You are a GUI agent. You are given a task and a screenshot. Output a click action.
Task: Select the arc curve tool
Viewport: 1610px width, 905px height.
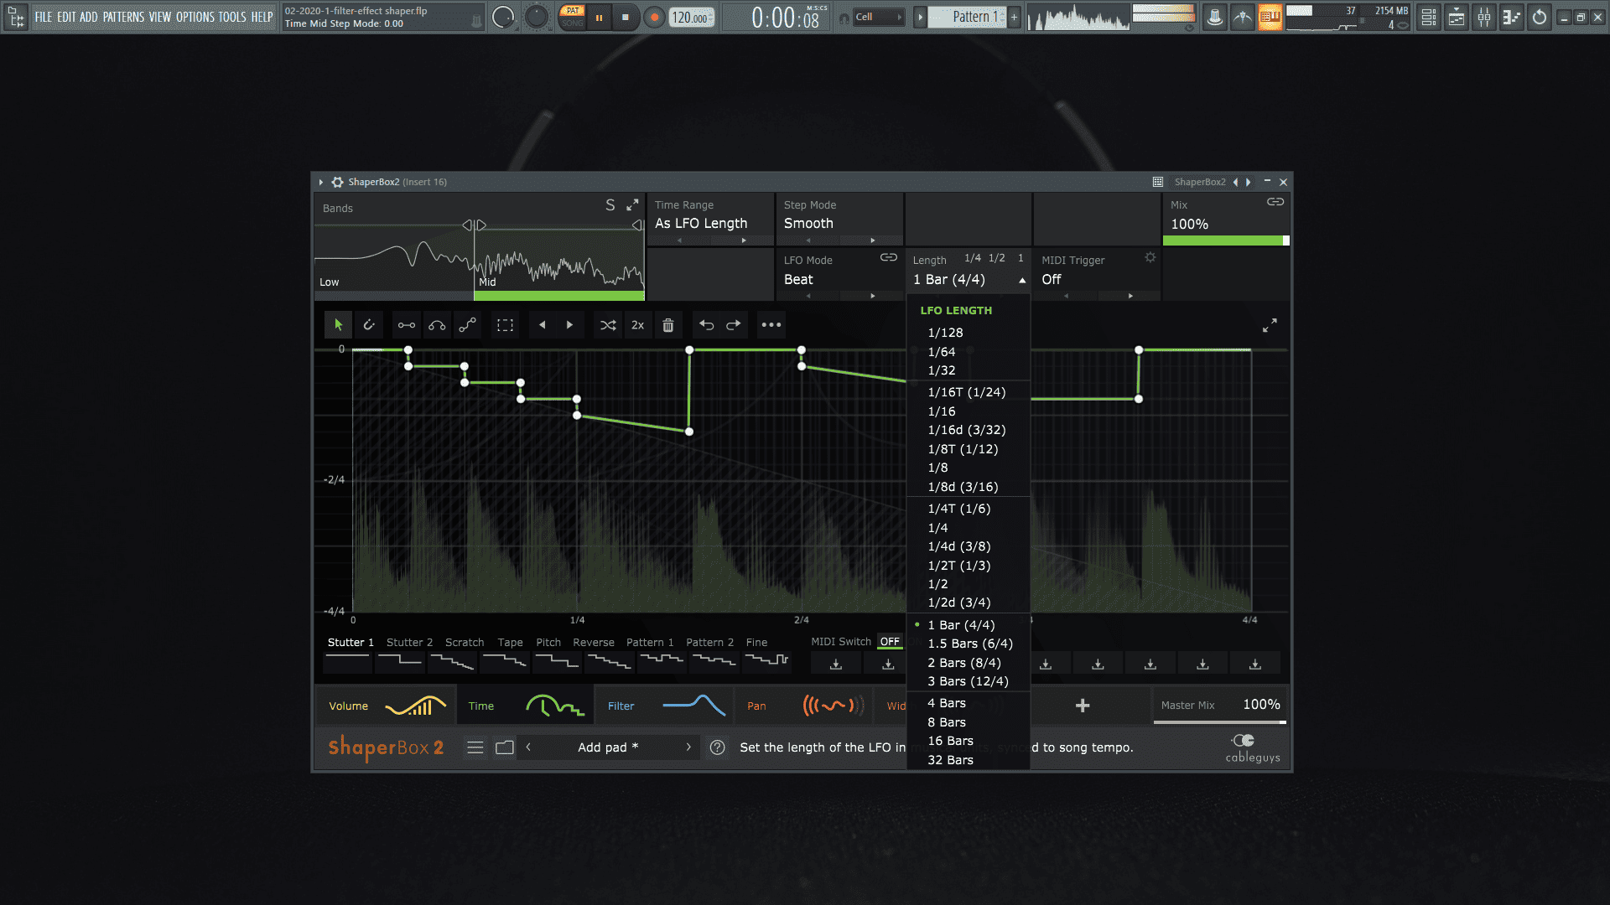point(437,325)
